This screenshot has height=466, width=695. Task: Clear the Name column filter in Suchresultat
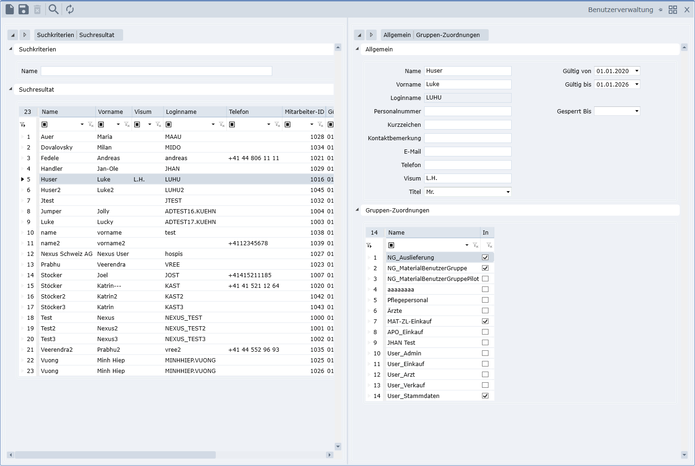coord(91,124)
